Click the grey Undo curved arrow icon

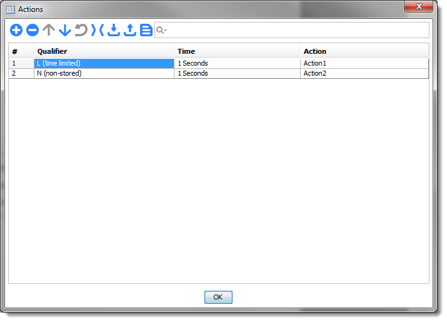click(x=81, y=30)
